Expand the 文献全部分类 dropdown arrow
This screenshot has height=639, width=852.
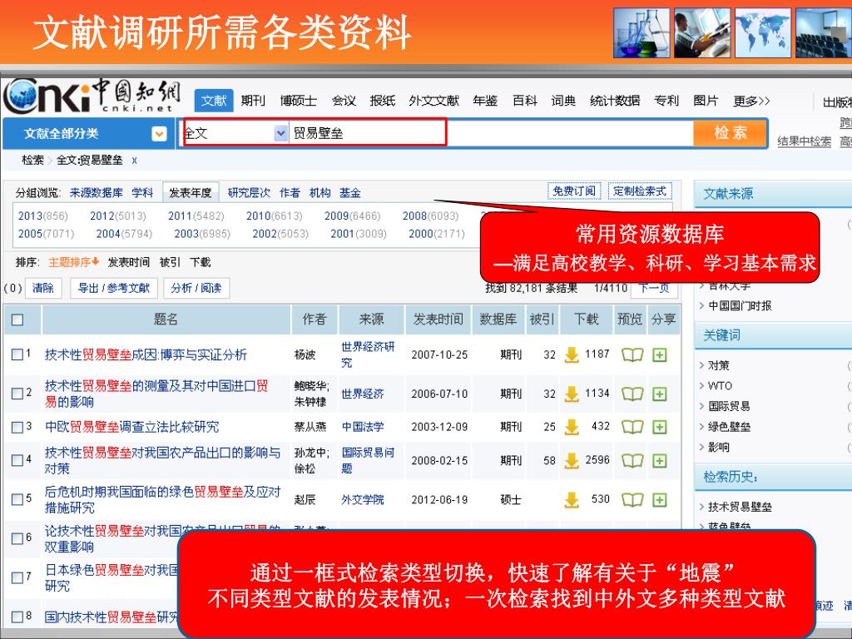tap(159, 134)
